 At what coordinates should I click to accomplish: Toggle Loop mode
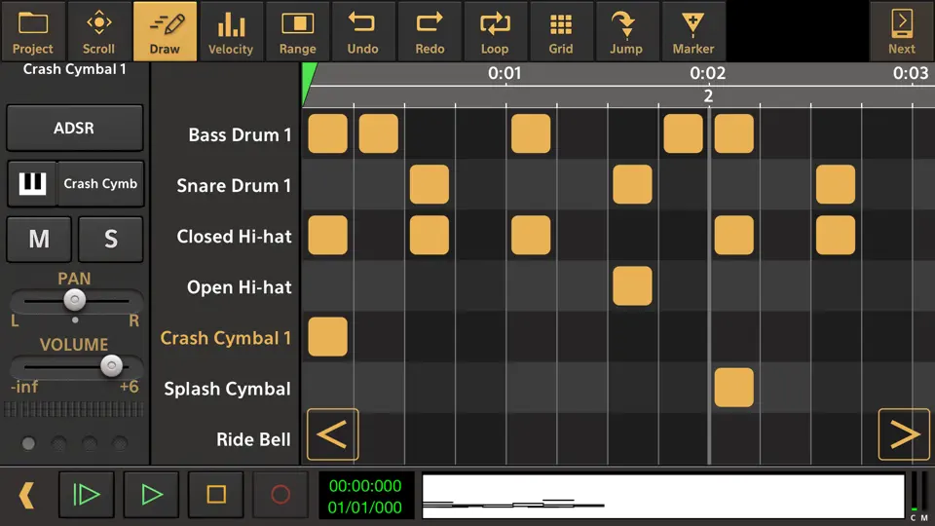tap(495, 31)
